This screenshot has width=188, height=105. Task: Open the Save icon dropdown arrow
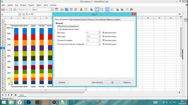click(6, 10)
